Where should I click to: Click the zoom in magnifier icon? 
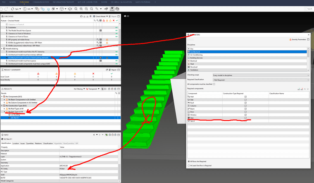click(x=81, y=9)
